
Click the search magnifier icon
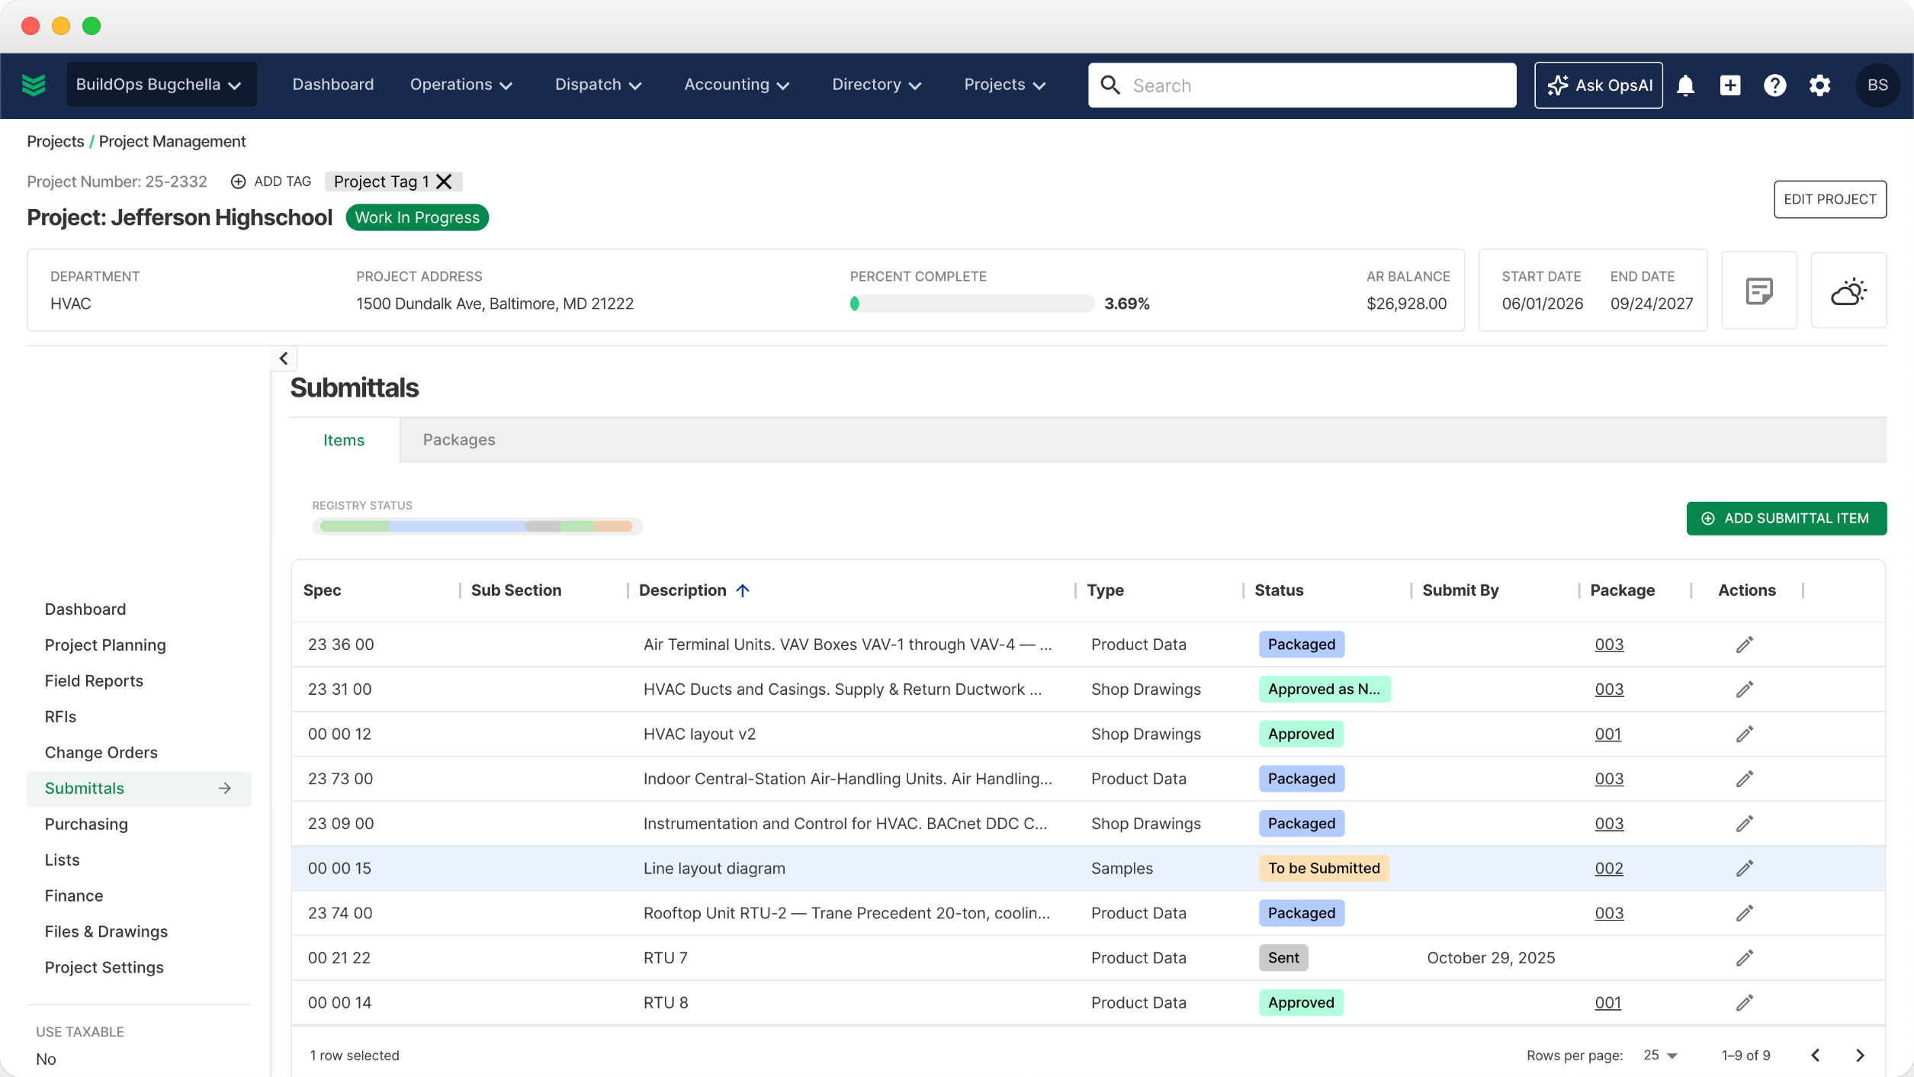point(1110,85)
